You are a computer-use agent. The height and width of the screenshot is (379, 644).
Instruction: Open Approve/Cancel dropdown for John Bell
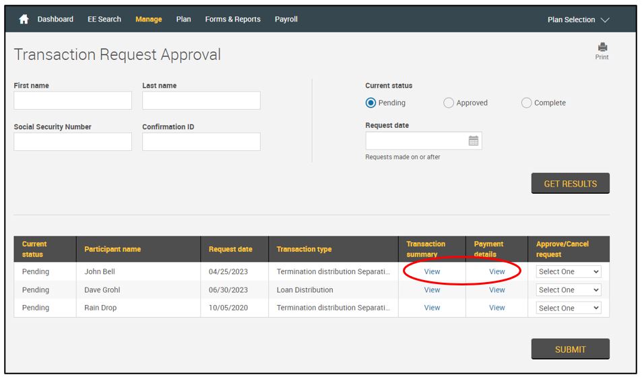569,272
